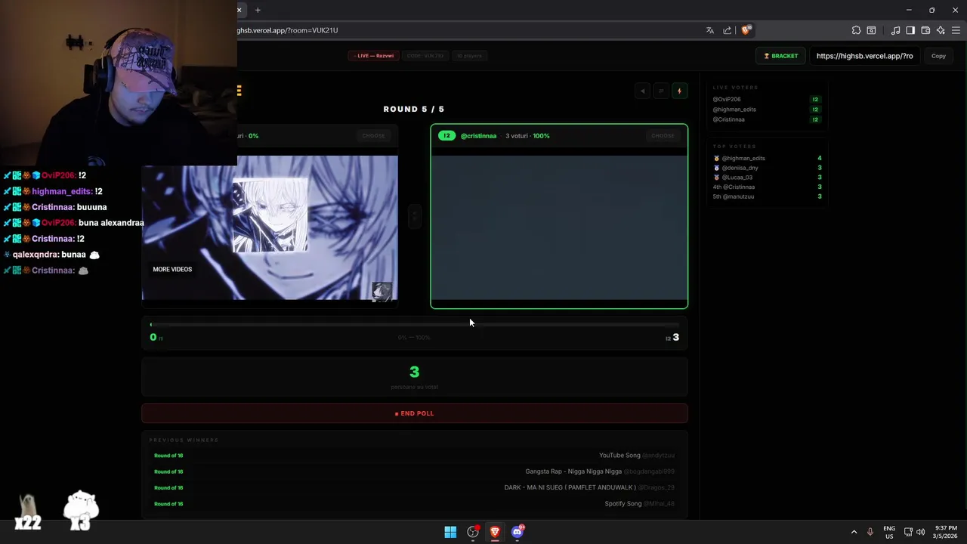Copy the room link with Copy button

coord(938,56)
